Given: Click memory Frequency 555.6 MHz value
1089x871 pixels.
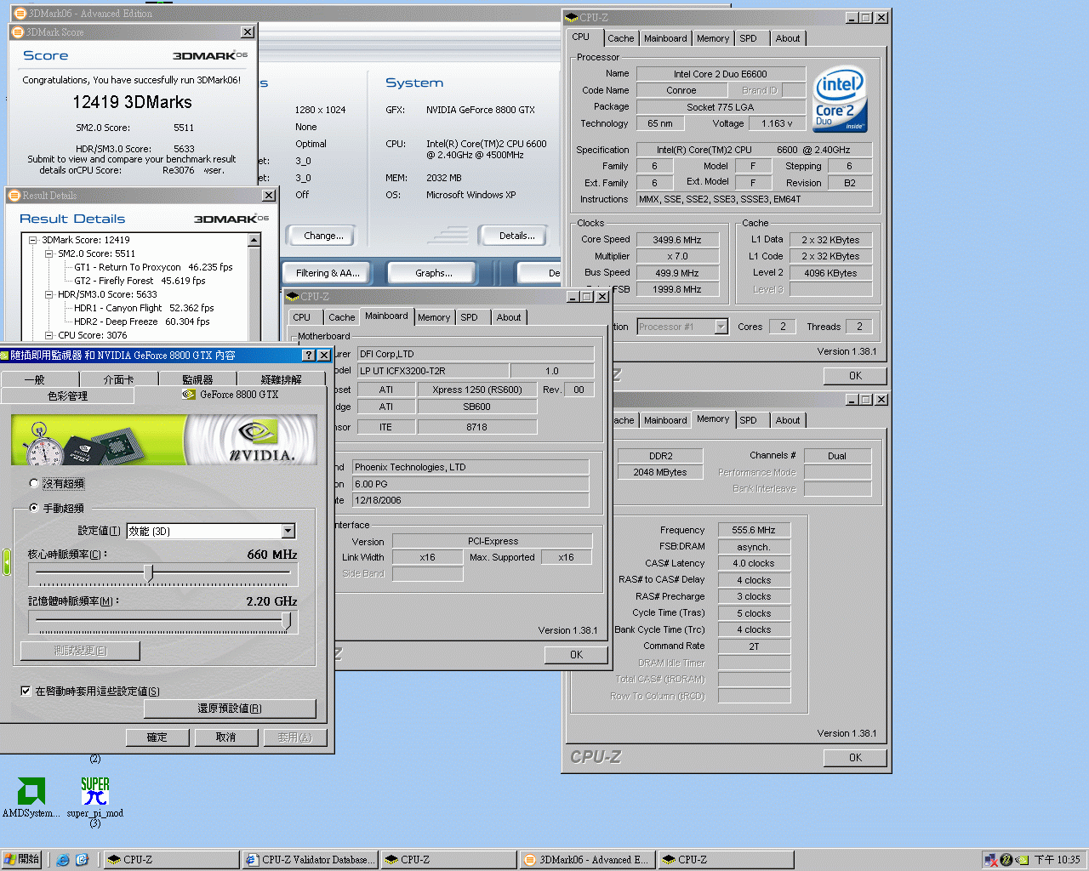Looking at the screenshot, I should tap(754, 530).
